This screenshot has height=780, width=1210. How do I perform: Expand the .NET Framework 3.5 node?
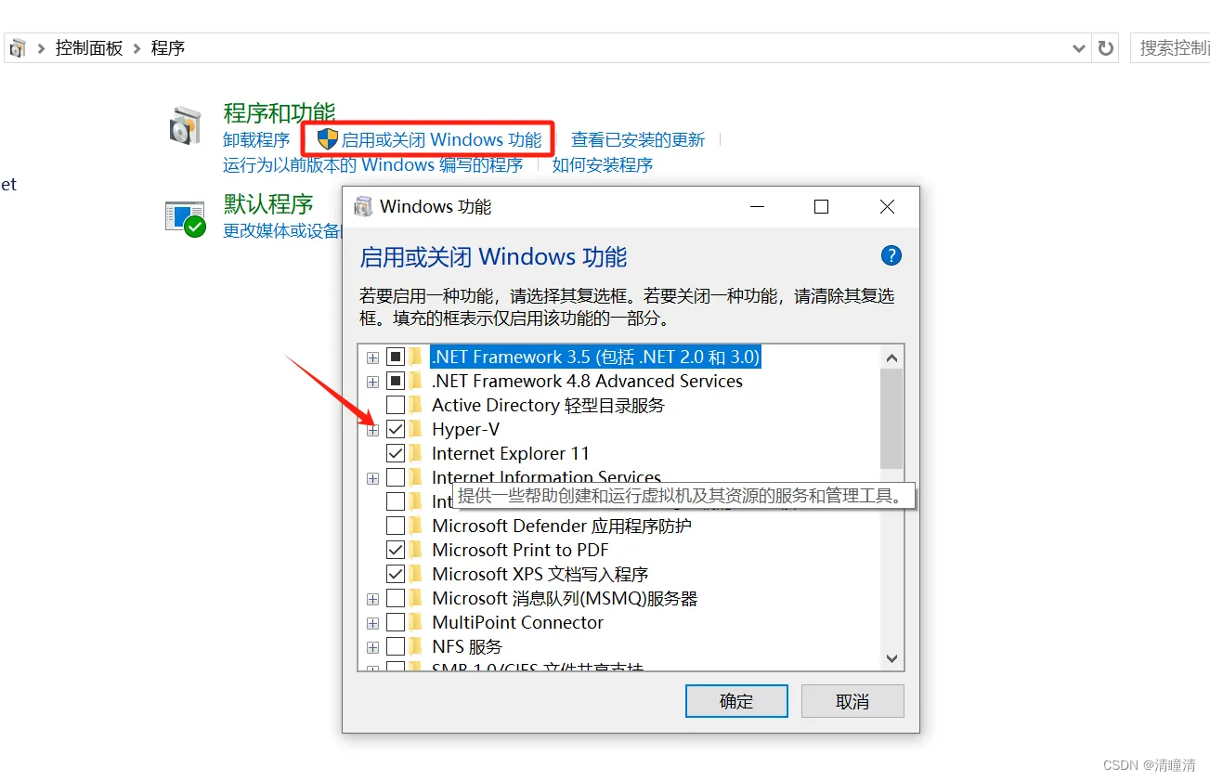point(372,357)
